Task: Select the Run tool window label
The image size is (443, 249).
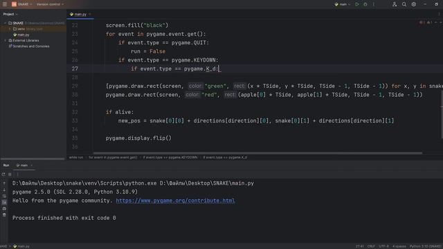Action: [x=6, y=165]
